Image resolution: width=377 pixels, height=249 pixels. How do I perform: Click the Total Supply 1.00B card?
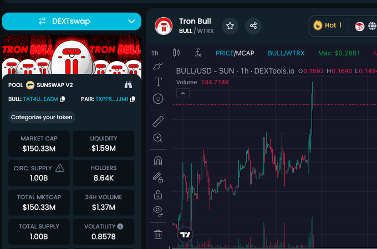click(x=39, y=232)
